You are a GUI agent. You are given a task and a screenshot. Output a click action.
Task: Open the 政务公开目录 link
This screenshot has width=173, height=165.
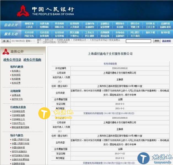(12, 60)
